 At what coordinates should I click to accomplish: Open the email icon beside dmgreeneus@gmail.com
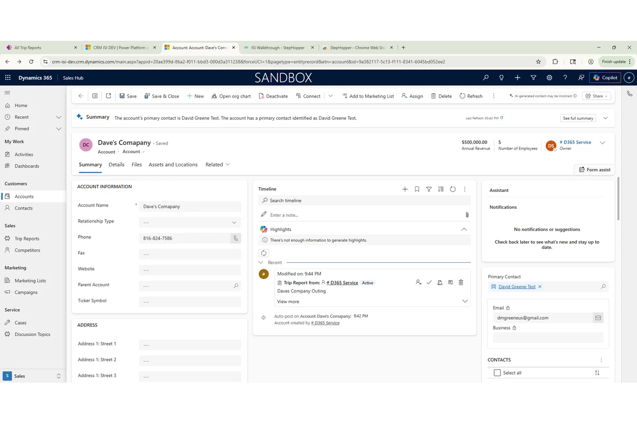pyautogui.click(x=598, y=317)
